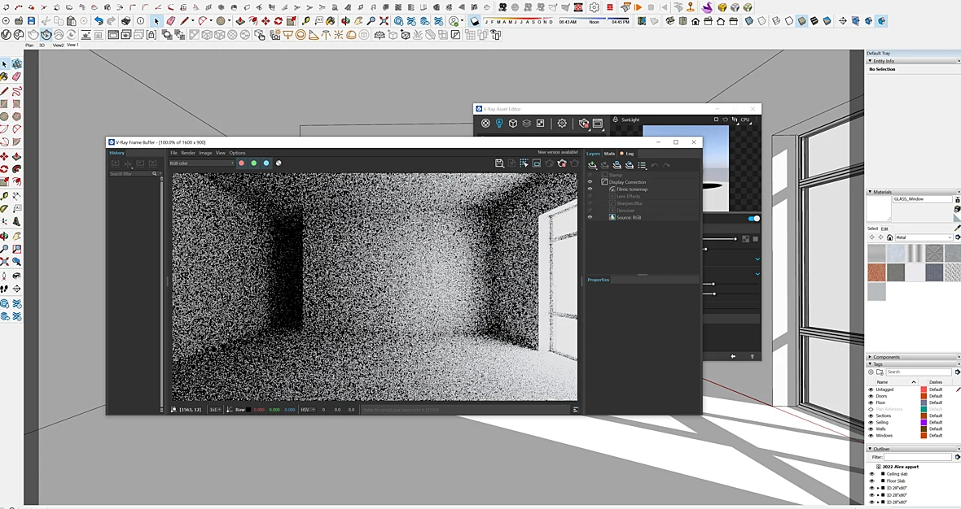The image size is (961, 509).
Task: Start V-Ray render with the teapot icon
Action: tap(33, 35)
